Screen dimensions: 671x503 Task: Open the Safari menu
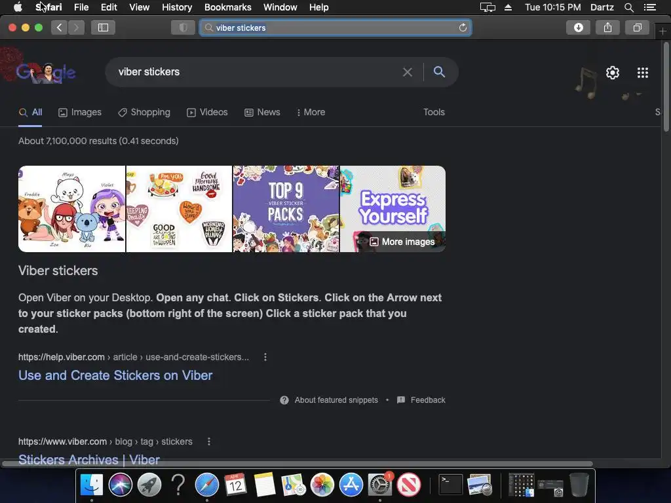point(48,7)
